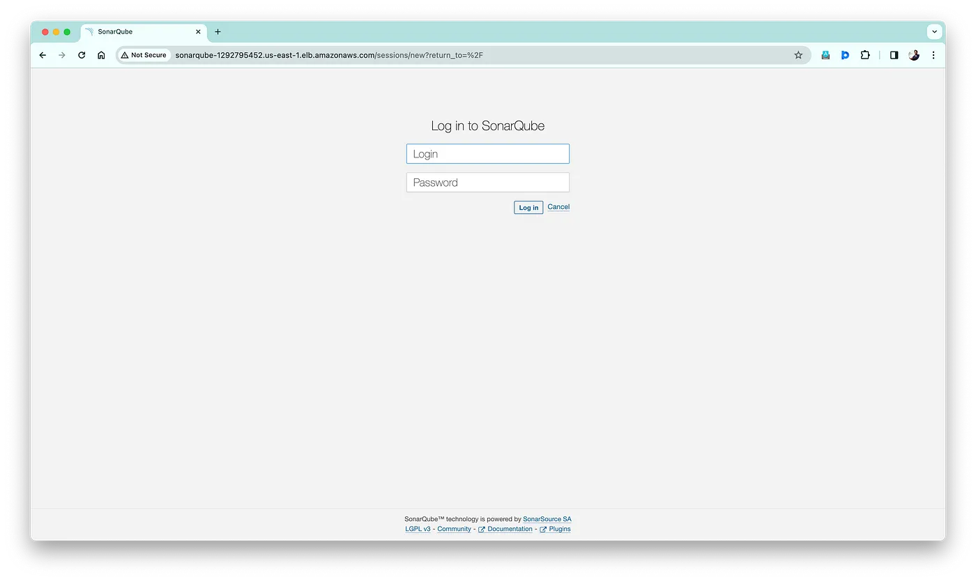Image resolution: width=976 pixels, height=581 pixels.
Task: Click the blue extension icon in the toolbar
Action: (845, 54)
